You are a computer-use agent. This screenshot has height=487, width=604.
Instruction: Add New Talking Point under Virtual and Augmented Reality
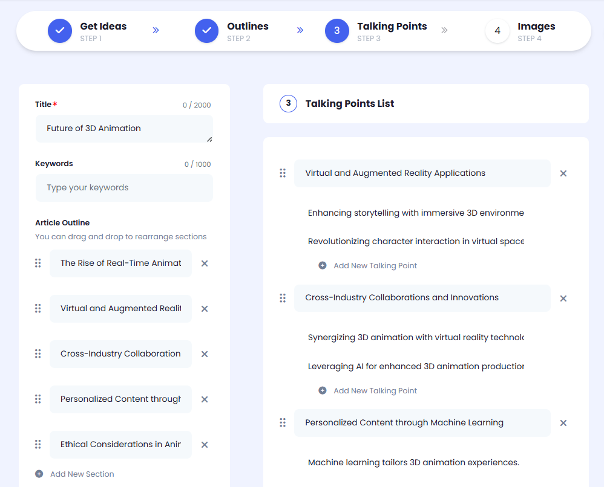point(375,266)
